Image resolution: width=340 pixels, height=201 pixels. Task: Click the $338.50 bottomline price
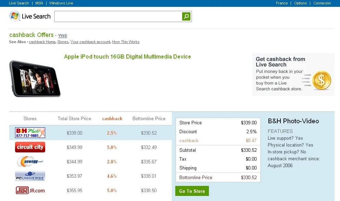[149, 190]
